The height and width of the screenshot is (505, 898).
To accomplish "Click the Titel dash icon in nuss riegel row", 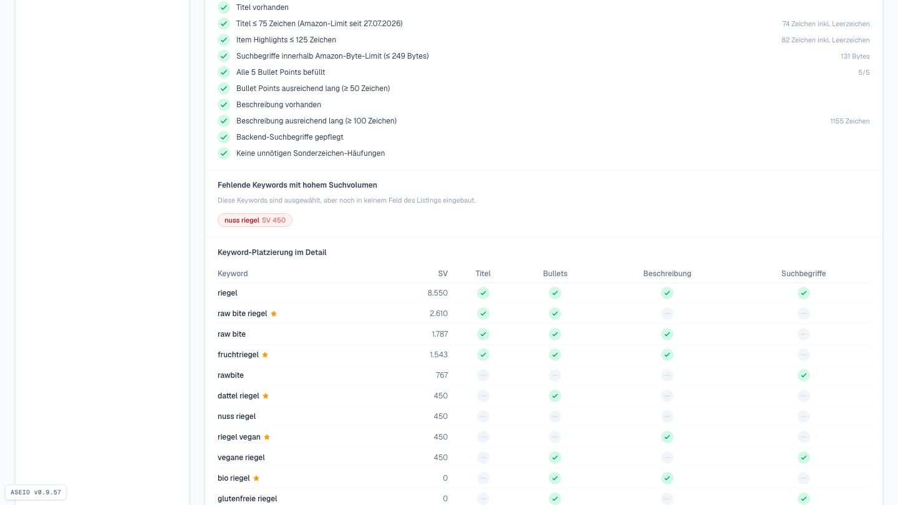I will 483,416.
